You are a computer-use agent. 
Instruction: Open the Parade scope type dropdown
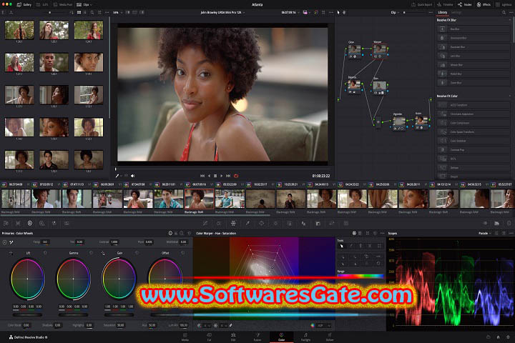tap(484, 233)
